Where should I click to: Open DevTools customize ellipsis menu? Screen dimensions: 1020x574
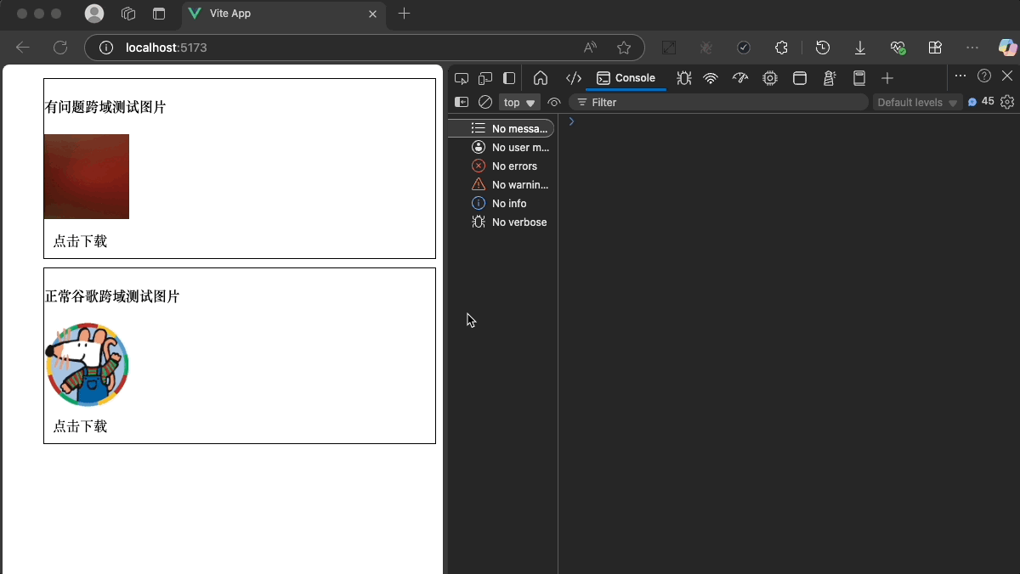(x=960, y=76)
